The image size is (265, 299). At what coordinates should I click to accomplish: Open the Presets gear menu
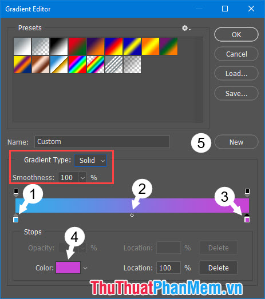point(186,28)
